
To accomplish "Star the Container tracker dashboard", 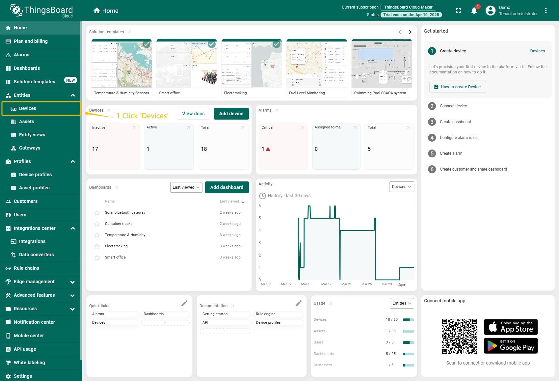I will (97, 224).
